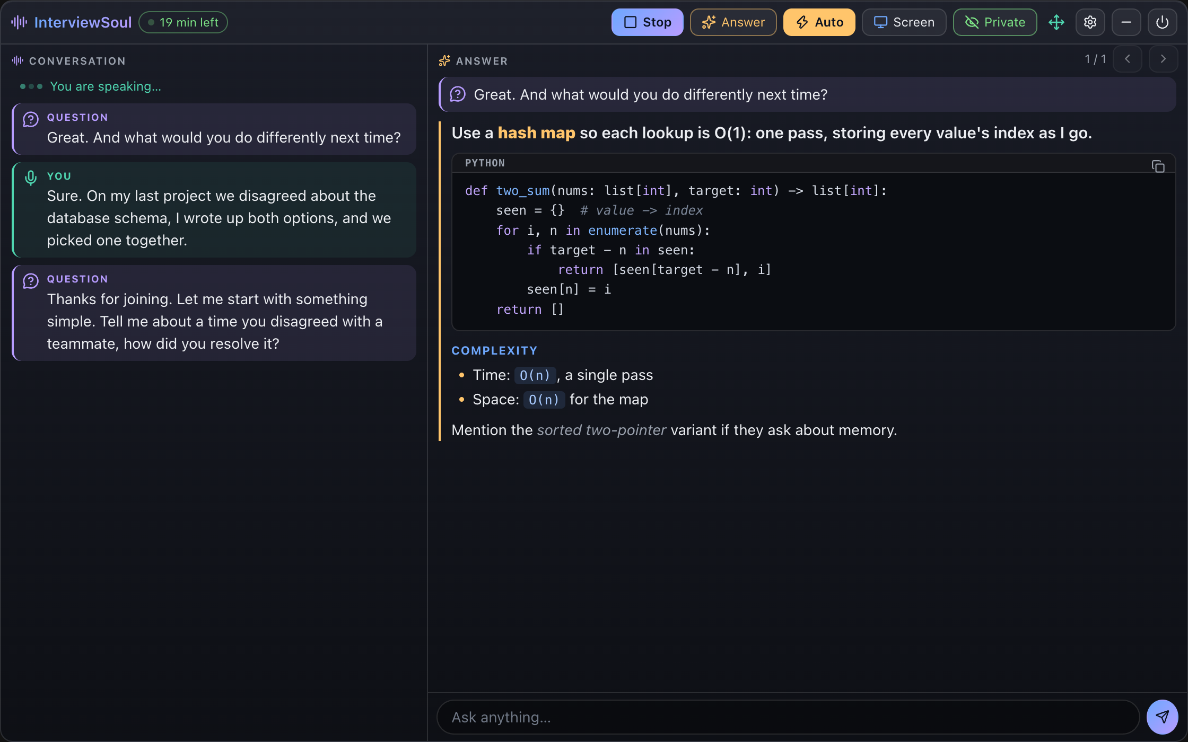Select the 'Thanks for joining' question card
Screen dimensions: 1188x742
tap(214, 313)
